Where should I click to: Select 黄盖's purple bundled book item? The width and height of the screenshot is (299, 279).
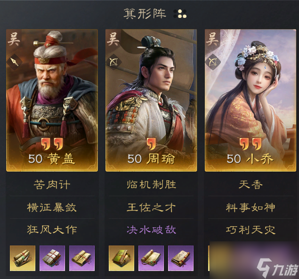pos(52,258)
